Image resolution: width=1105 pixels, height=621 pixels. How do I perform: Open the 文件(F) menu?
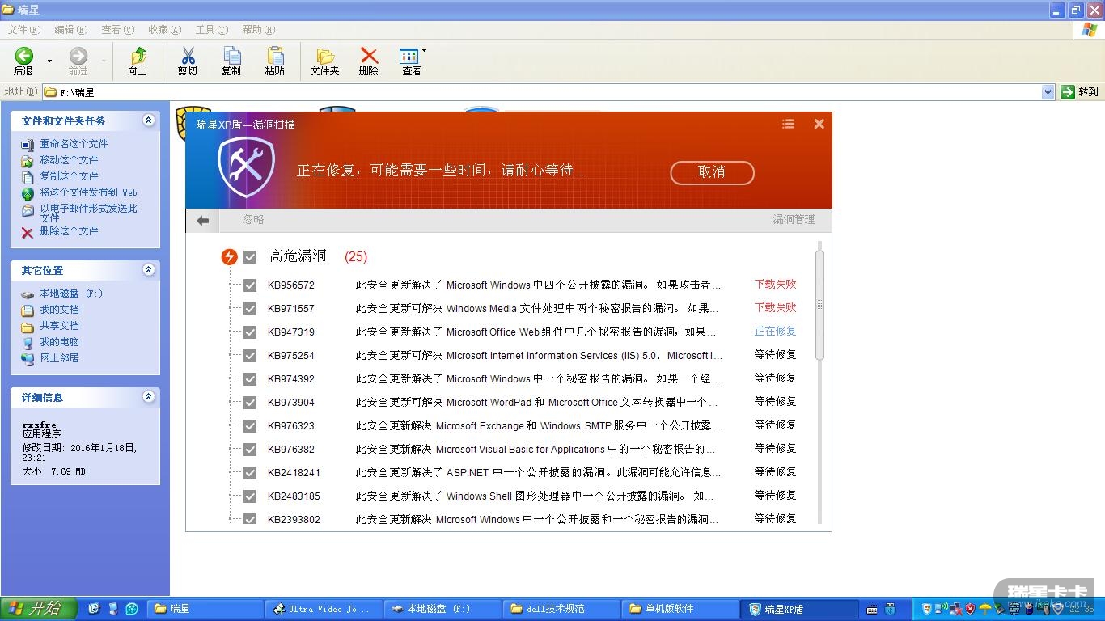pyautogui.click(x=24, y=30)
